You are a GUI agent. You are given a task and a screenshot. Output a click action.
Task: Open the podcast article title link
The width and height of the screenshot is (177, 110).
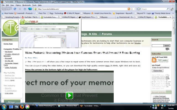click(82, 53)
